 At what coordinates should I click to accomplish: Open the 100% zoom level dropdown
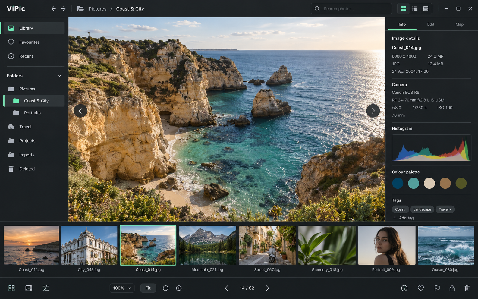pyautogui.click(x=122, y=288)
